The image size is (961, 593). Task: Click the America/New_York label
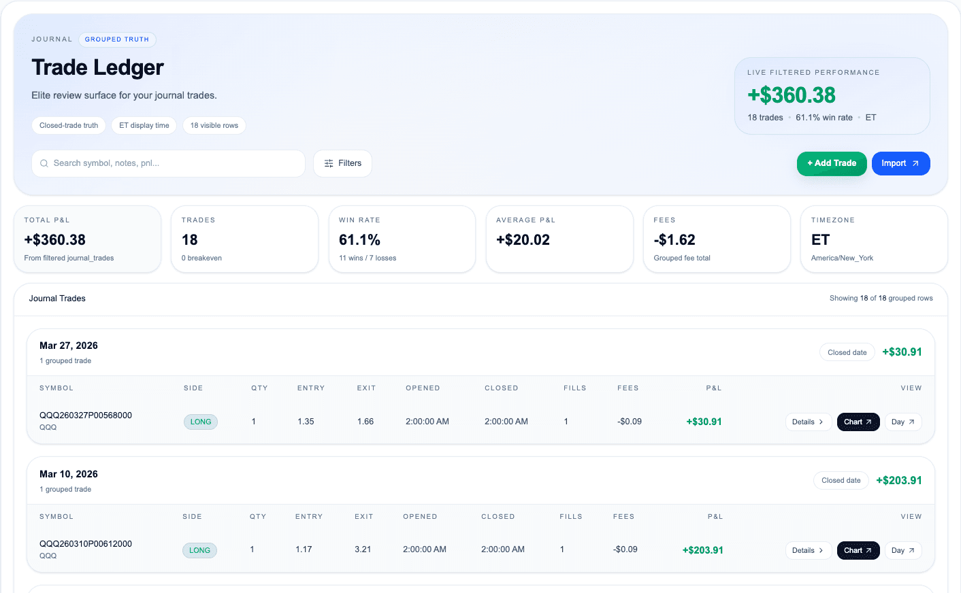click(842, 258)
